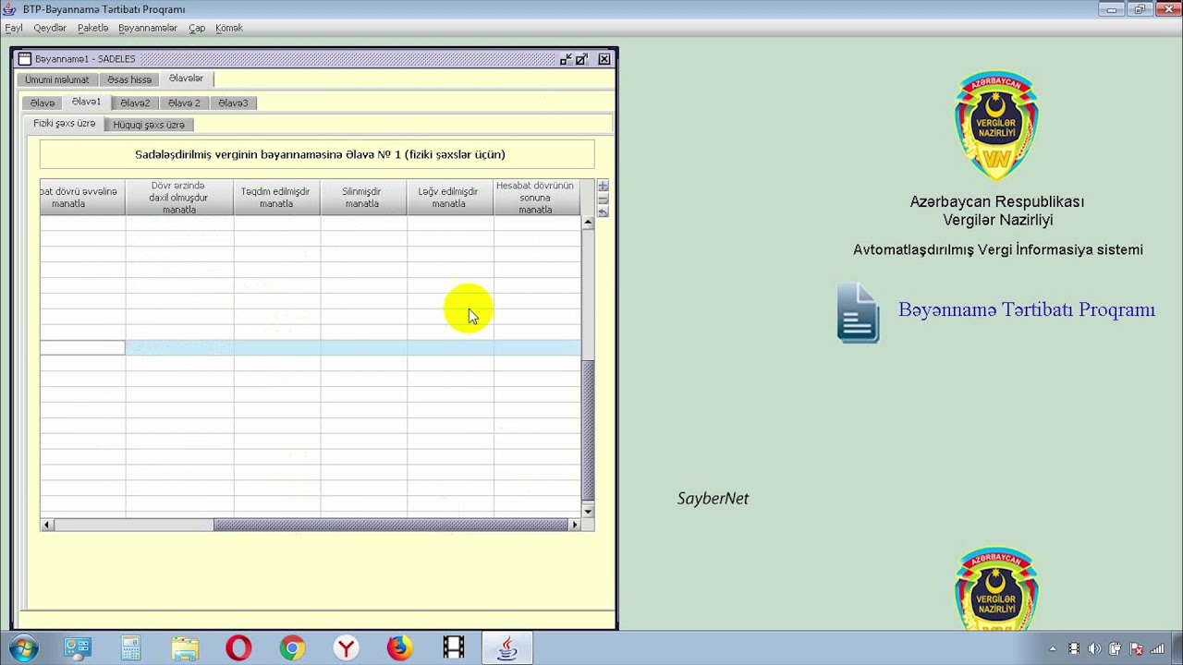Open the Əlavə 2 sub-tab with a space
Image resolution: width=1183 pixels, height=665 pixels.
[x=184, y=103]
